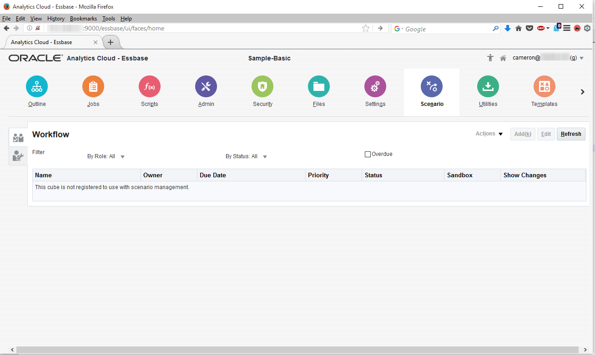Open the Settings gears icon

[x=375, y=86]
